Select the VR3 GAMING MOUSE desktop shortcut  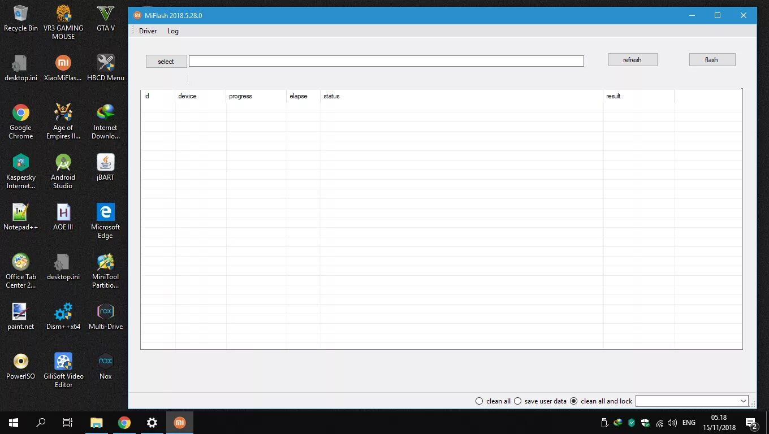pyautogui.click(x=63, y=23)
